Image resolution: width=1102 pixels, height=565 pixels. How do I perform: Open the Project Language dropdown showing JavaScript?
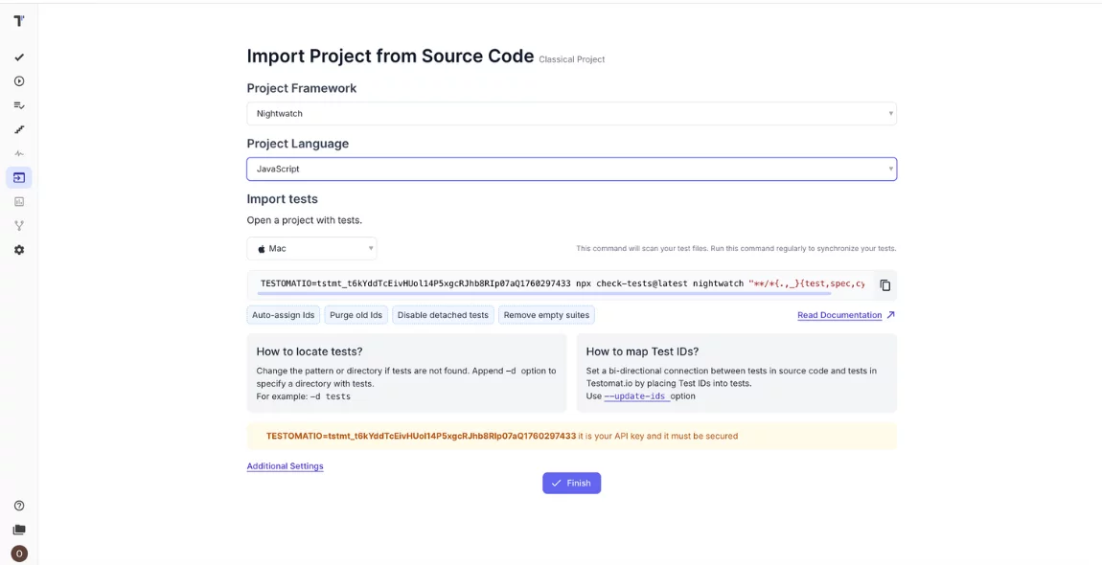point(571,169)
